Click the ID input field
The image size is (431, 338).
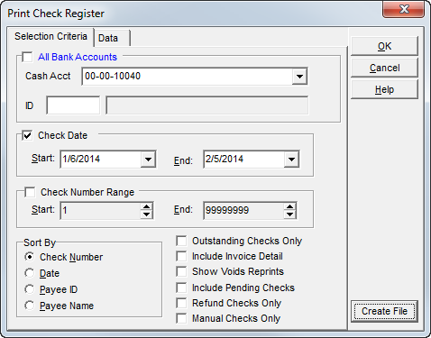pos(73,105)
